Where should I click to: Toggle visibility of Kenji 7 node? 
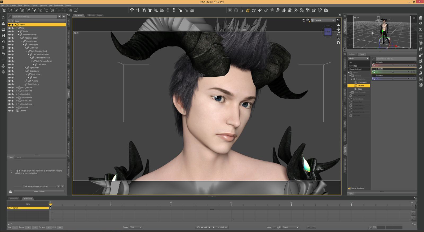tap(9, 25)
